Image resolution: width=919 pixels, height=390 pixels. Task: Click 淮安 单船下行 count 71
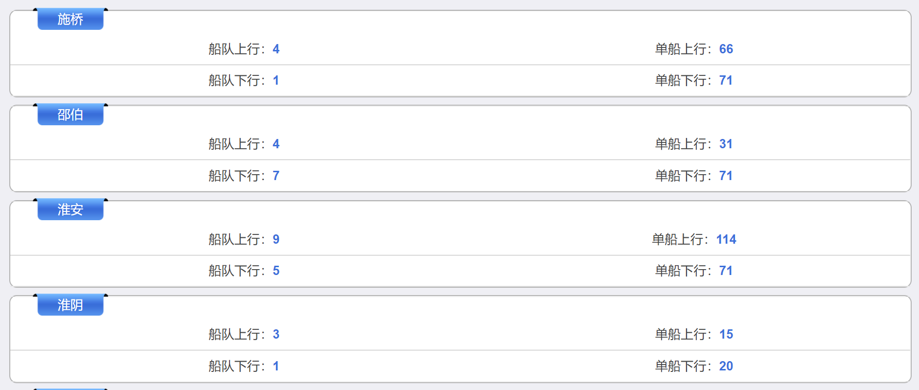[726, 271]
